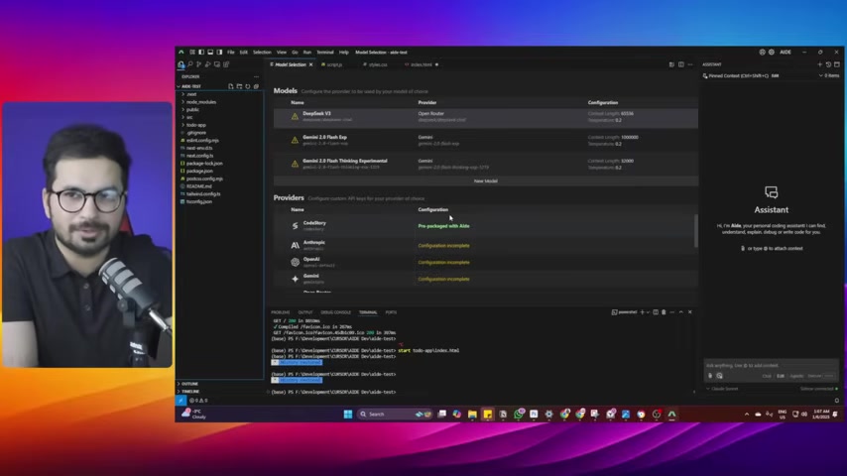The image size is (847, 476).
Task: Click attach file icon in Assistant input
Action: click(710, 376)
